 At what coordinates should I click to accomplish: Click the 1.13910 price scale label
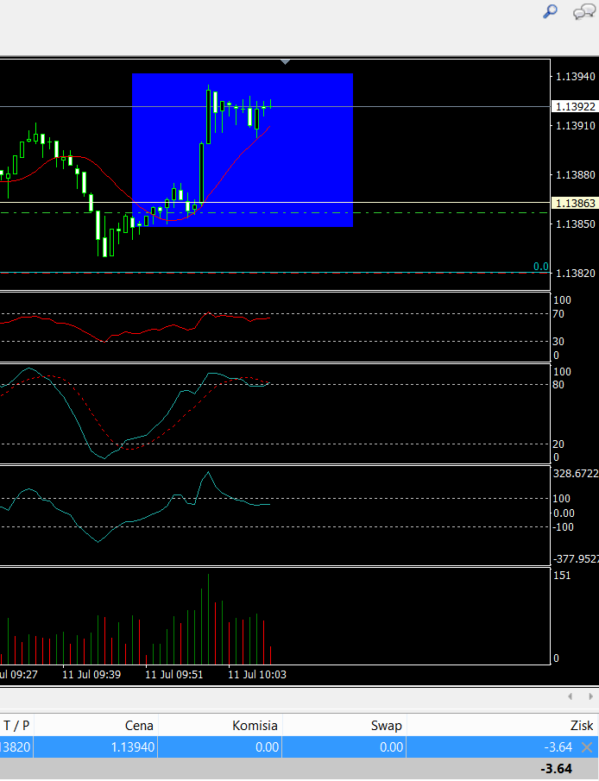point(576,125)
